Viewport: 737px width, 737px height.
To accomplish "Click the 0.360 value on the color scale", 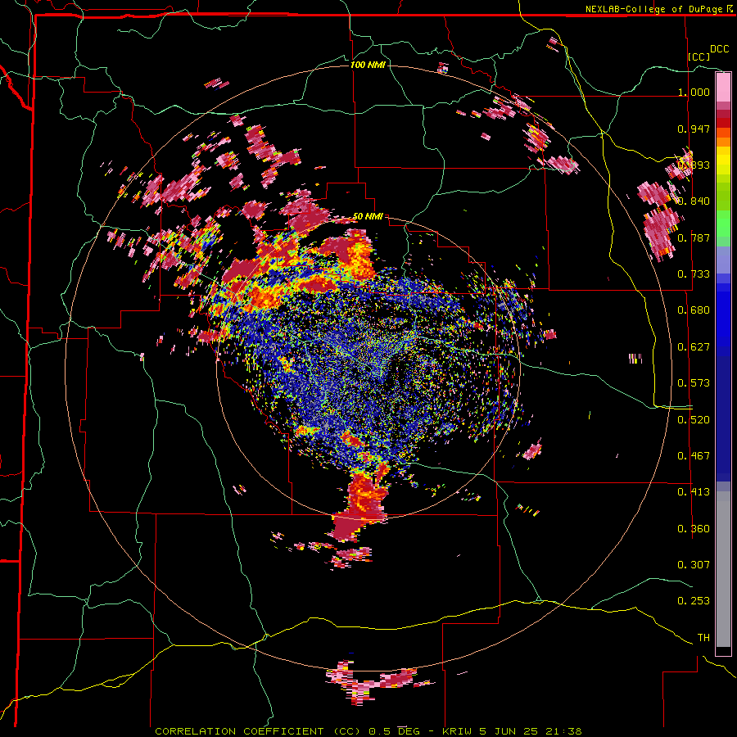I will pos(694,529).
